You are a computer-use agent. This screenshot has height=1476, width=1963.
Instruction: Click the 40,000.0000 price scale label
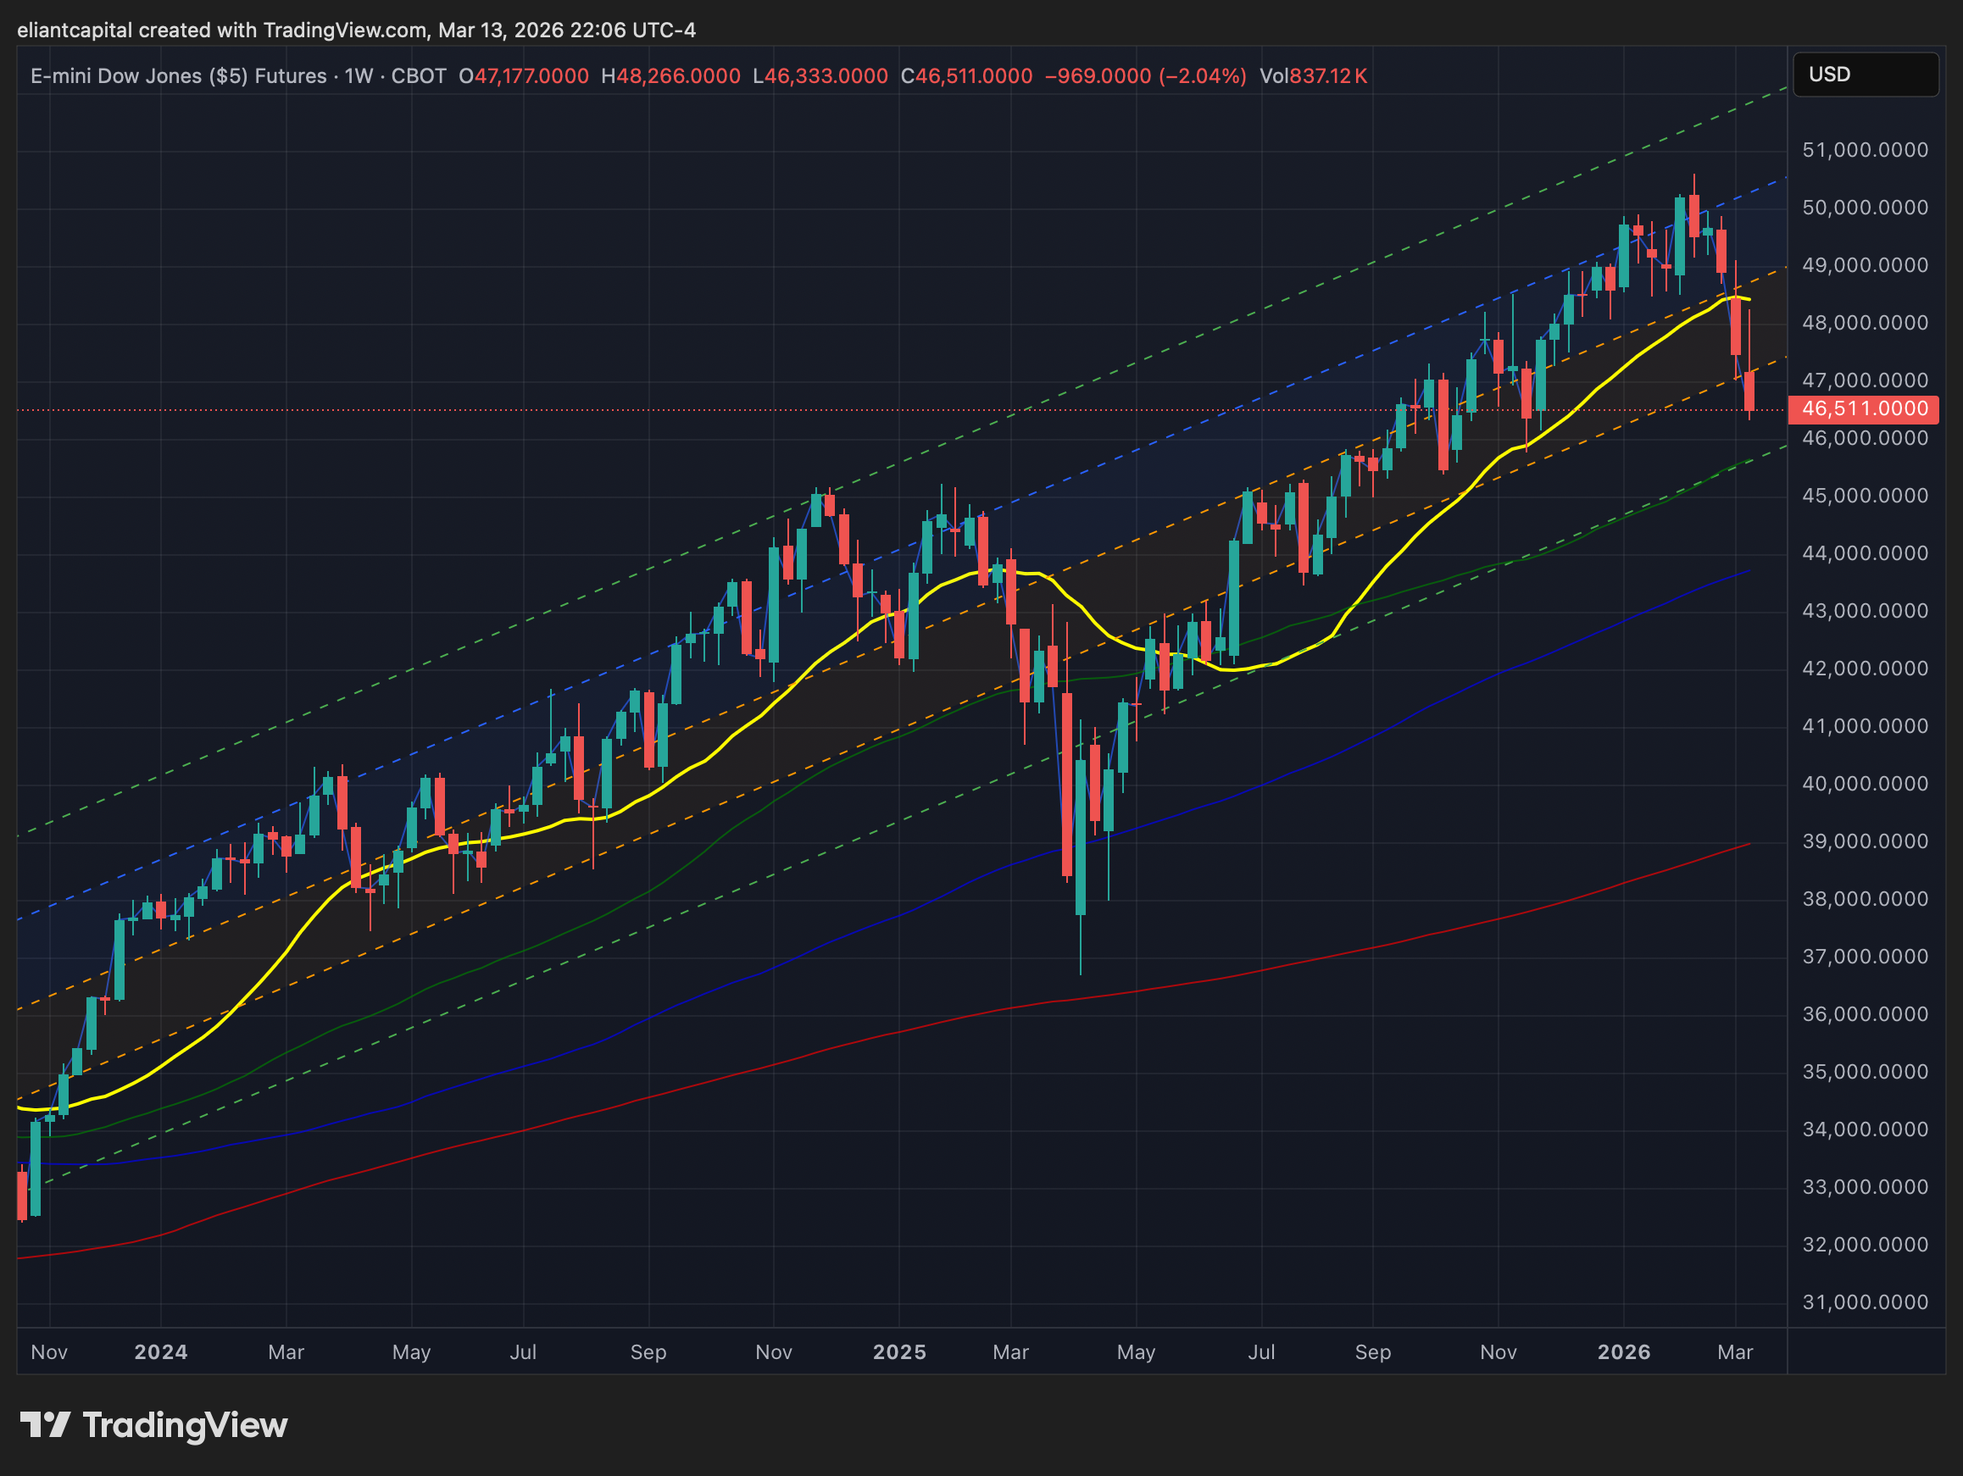click(1865, 784)
